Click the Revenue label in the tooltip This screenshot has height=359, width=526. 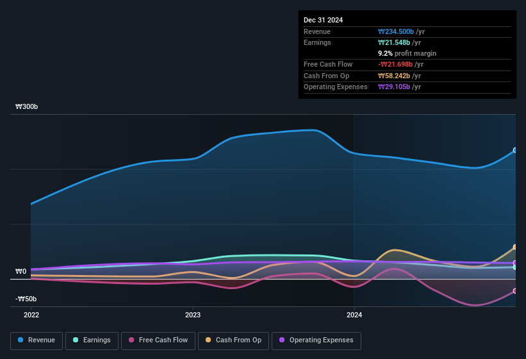[x=317, y=31]
